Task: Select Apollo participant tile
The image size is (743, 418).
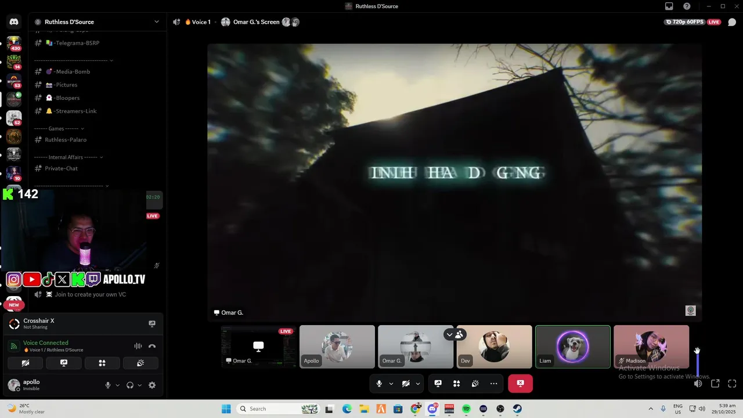Action: (x=337, y=347)
